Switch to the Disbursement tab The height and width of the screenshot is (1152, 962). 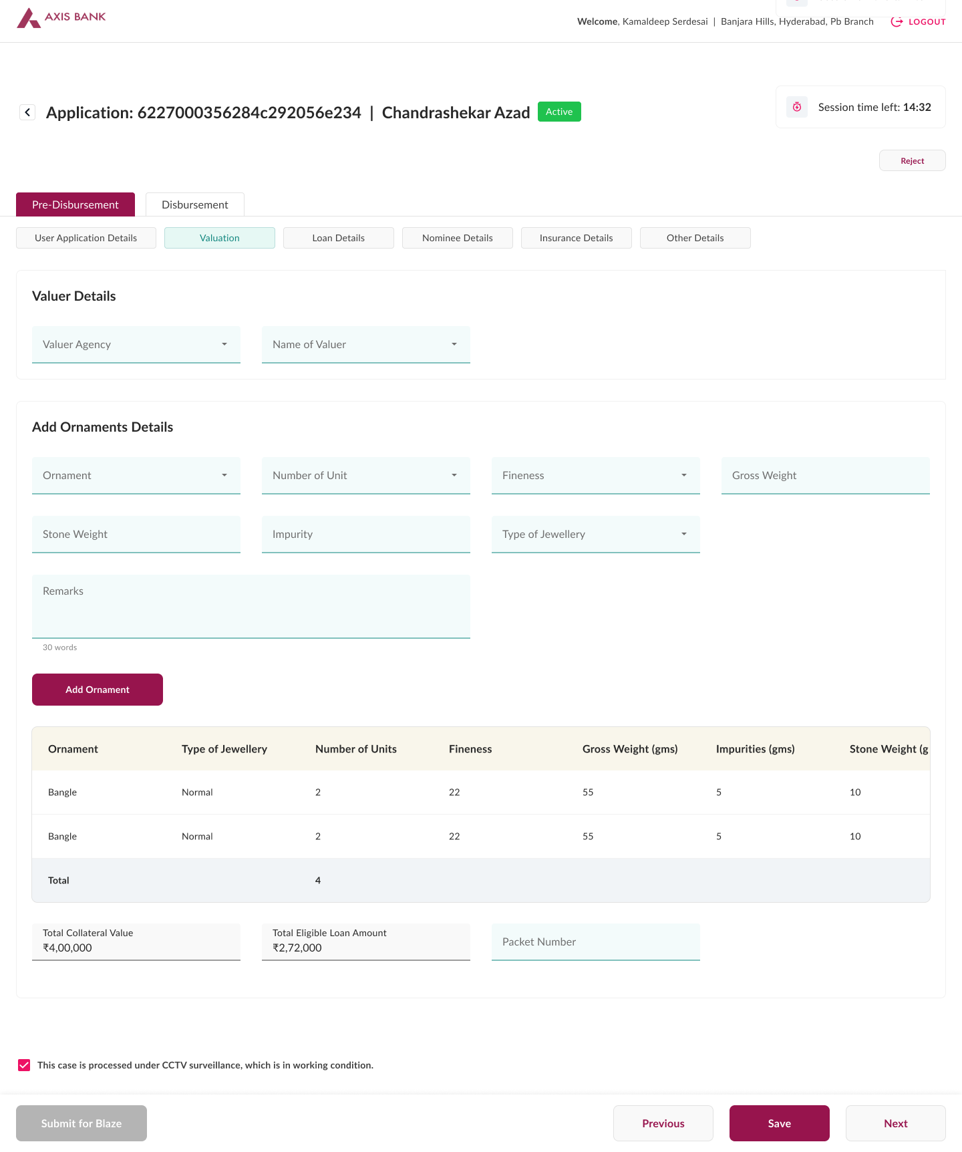195,204
